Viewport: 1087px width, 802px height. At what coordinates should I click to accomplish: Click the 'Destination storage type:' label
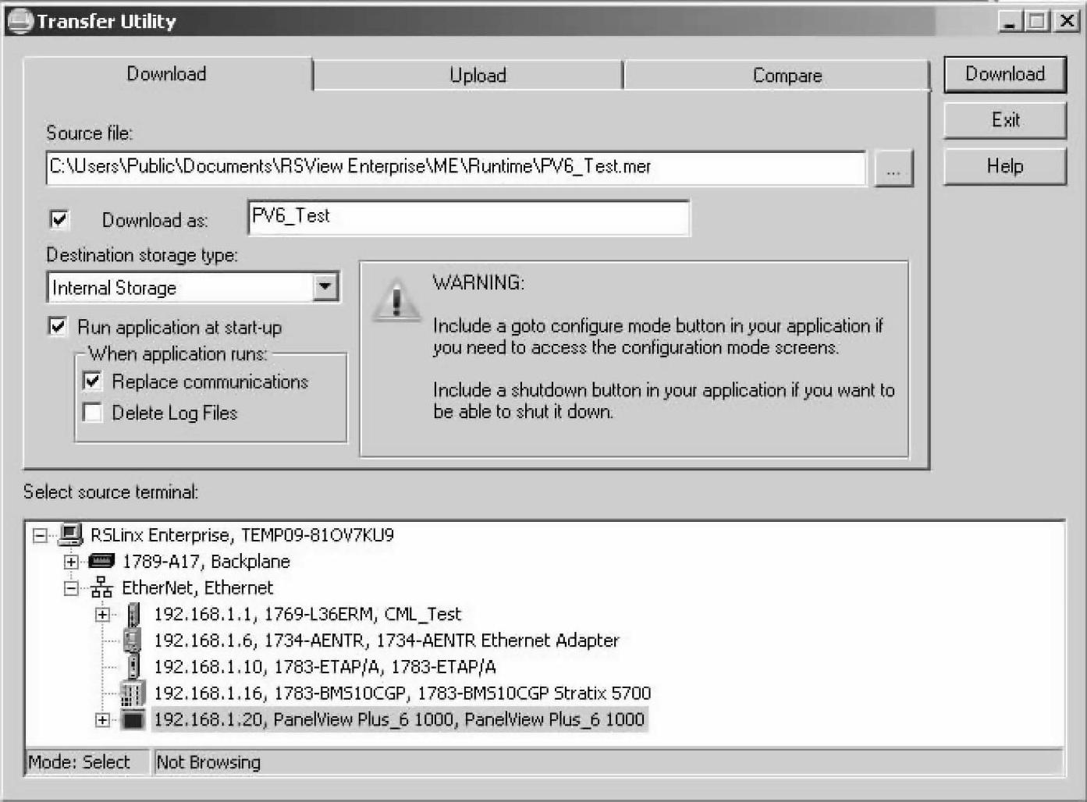(142, 255)
